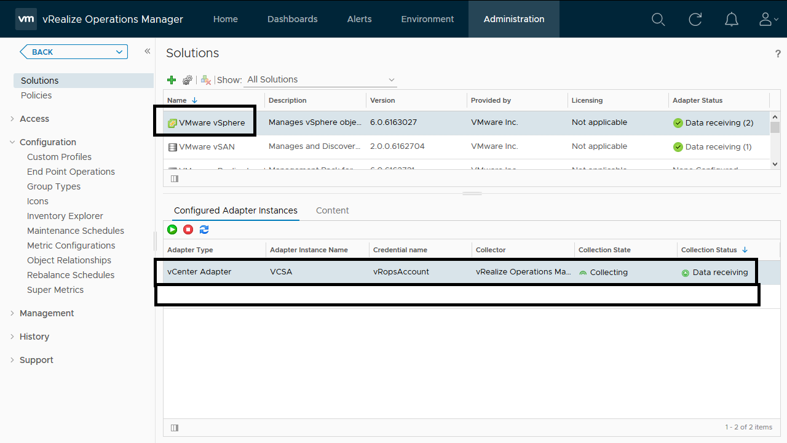Open search using the magnifier icon
The height and width of the screenshot is (443, 787).
[x=658, y=19]
